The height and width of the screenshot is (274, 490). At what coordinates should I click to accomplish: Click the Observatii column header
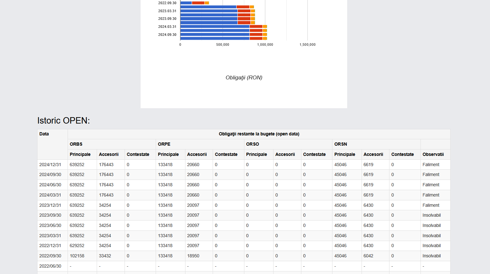433,154
